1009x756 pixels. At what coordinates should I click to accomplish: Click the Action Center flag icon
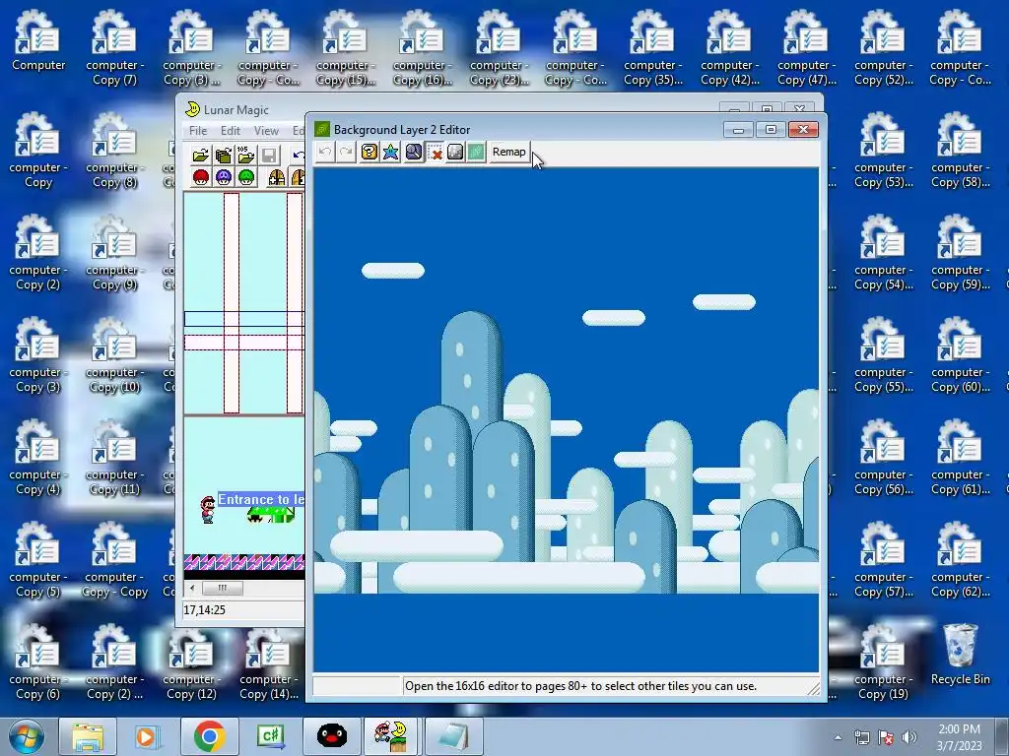tap(886, 737)
